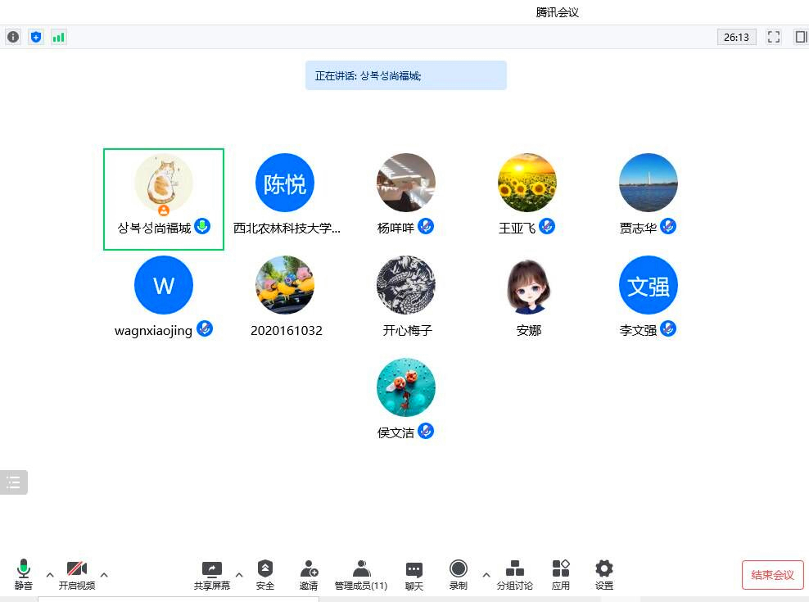Image resolution: width=809 pixels, height=602 pixels.
Task: Expand the share screen options arrow
Action: click(x=239, y=574)
